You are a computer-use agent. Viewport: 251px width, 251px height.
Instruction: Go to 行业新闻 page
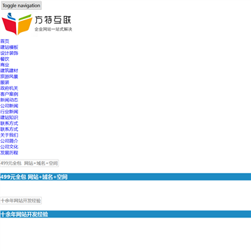9,112
